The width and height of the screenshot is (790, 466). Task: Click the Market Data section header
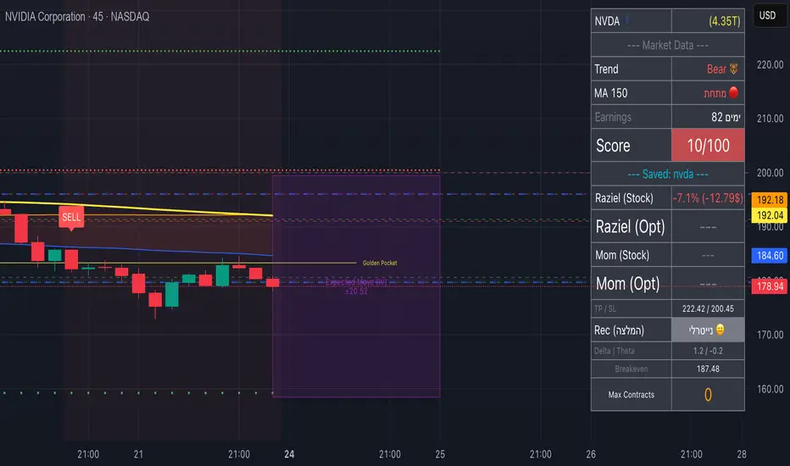coord(668,46)
